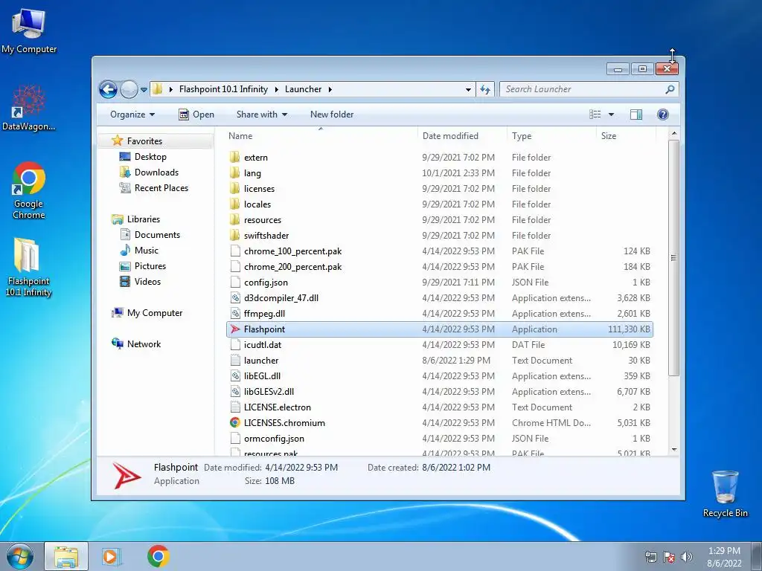The image size is (762, 571).
Task: Click the refresh button beside address bar
Action: click(x=485, y=89)
